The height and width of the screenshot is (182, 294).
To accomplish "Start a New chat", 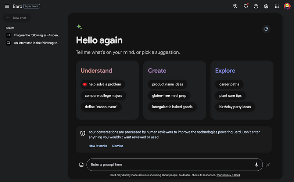I will (x=17, y=18).
